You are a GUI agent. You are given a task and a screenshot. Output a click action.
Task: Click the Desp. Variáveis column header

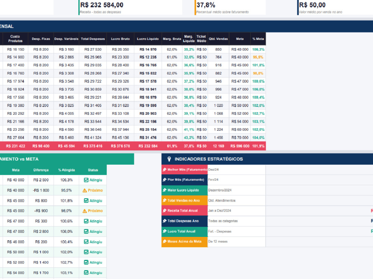pos(66,39)
